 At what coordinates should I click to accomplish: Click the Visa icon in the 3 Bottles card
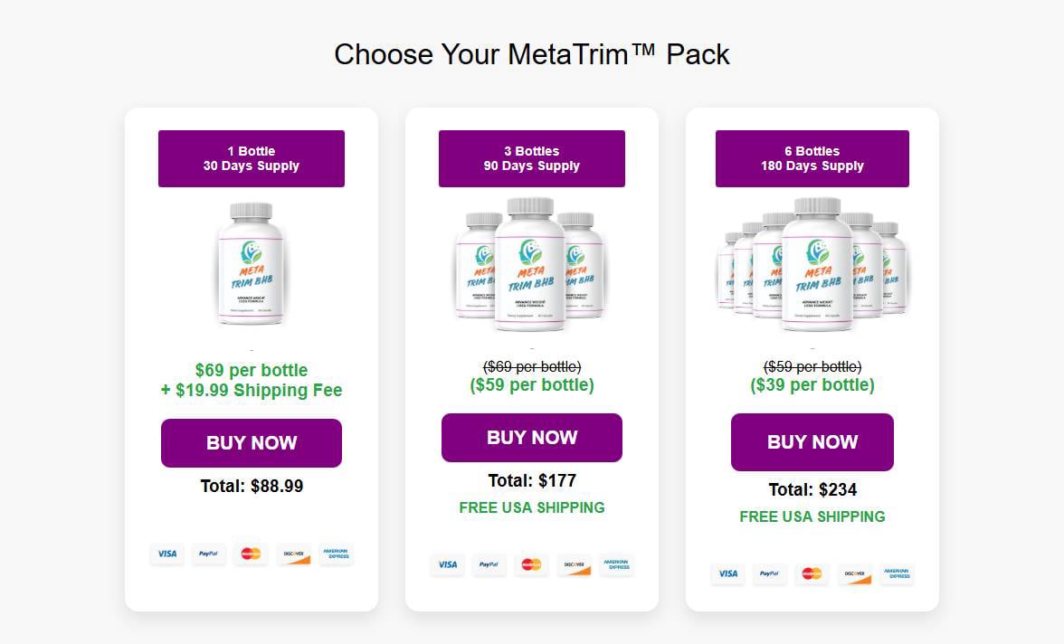(x=447, y=565)
